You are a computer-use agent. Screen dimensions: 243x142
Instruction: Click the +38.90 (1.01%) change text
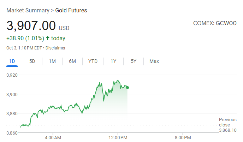(25, 38)
